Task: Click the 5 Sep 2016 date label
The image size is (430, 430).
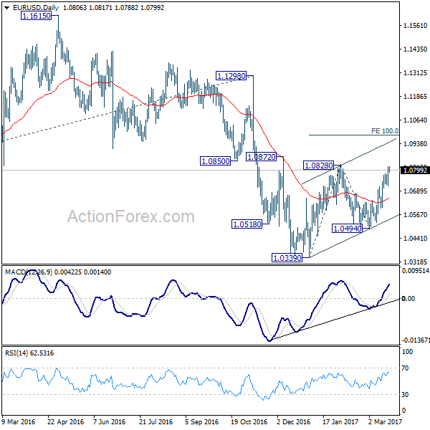Action: [201, 422]
